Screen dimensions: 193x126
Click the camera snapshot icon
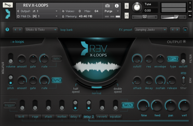(107, 6)
